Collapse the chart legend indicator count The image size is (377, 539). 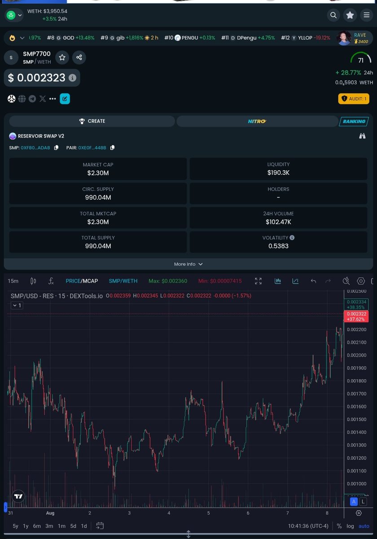pyautogui.click(x=17, y=305)
